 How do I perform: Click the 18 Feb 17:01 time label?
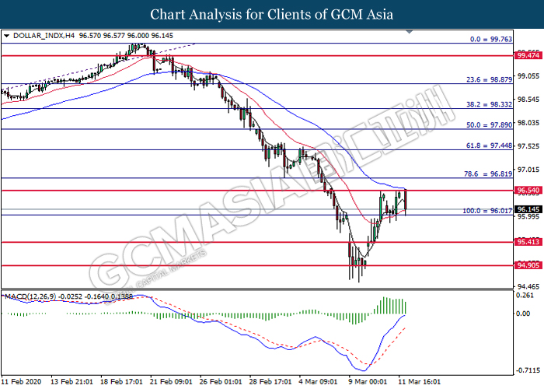point(121,381)
